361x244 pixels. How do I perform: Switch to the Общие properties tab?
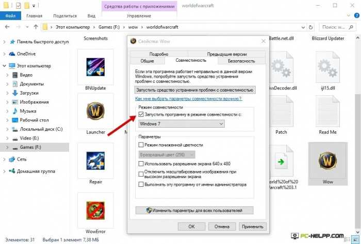147,61
